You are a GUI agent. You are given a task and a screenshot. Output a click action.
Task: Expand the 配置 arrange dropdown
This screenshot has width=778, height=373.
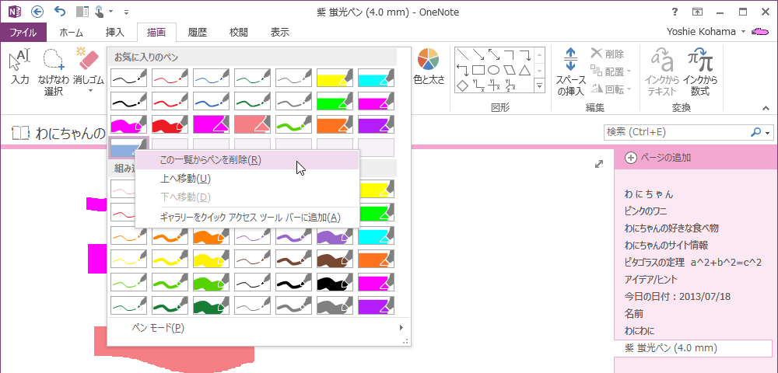[629, 71]
